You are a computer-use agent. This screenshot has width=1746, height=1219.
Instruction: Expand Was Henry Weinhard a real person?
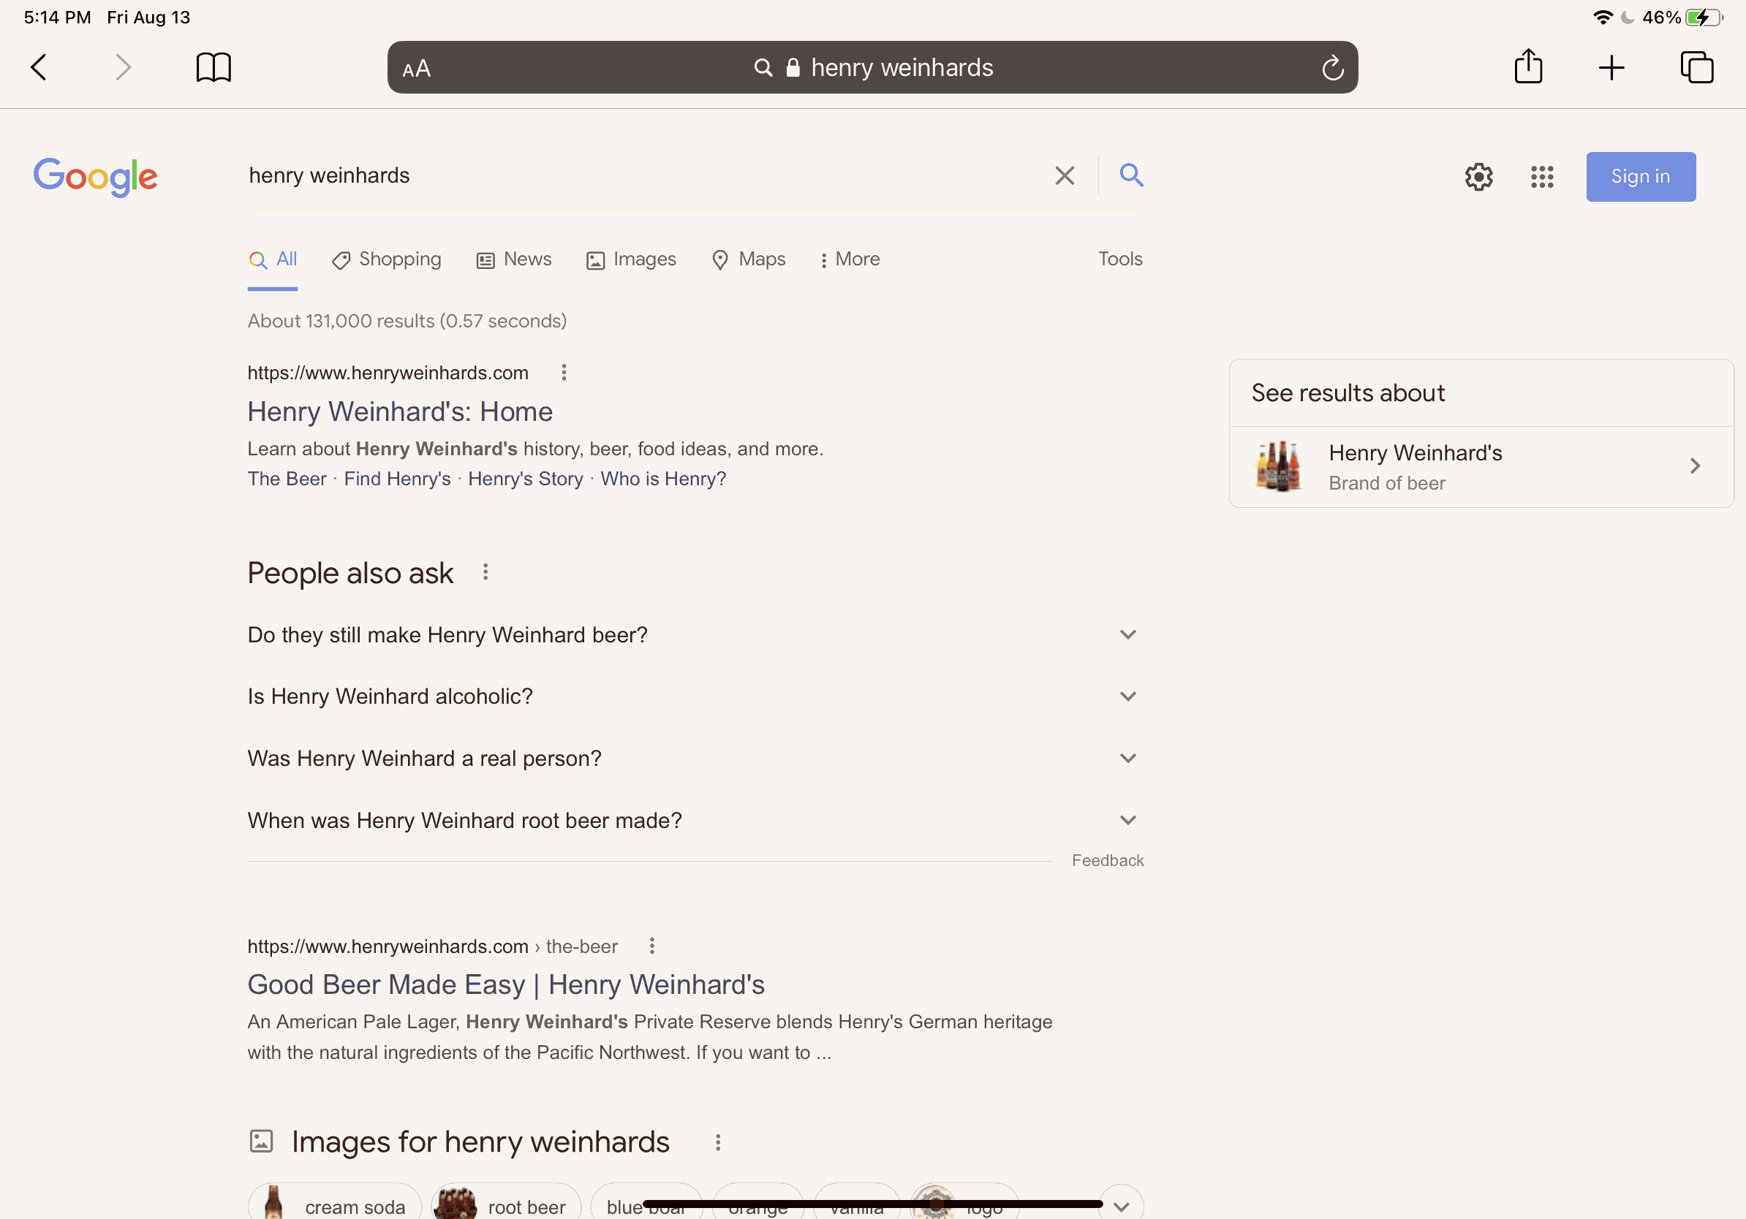[x=696, y=759]
